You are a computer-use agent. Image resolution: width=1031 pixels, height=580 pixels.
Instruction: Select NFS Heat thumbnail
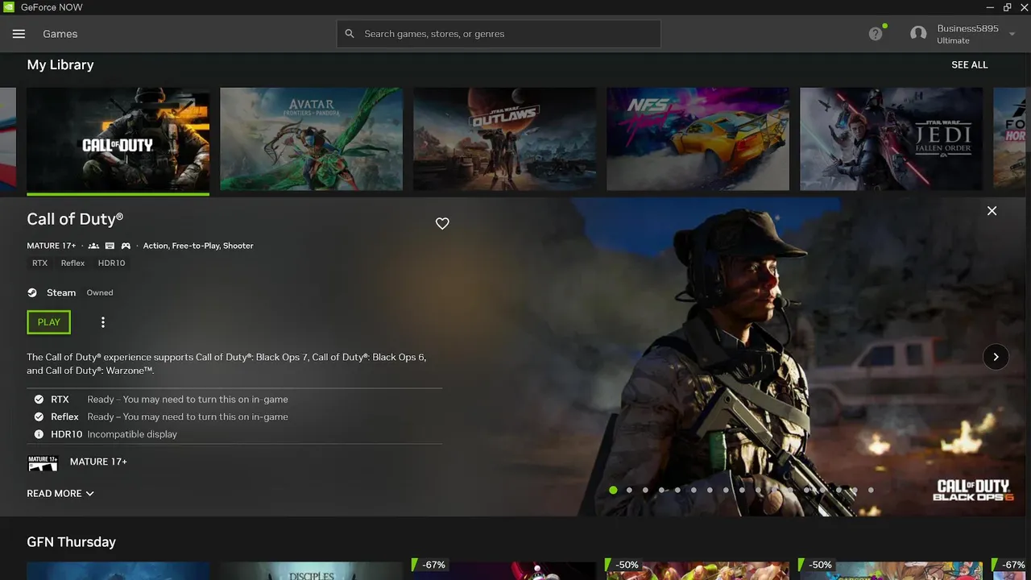tap(698, 139)
